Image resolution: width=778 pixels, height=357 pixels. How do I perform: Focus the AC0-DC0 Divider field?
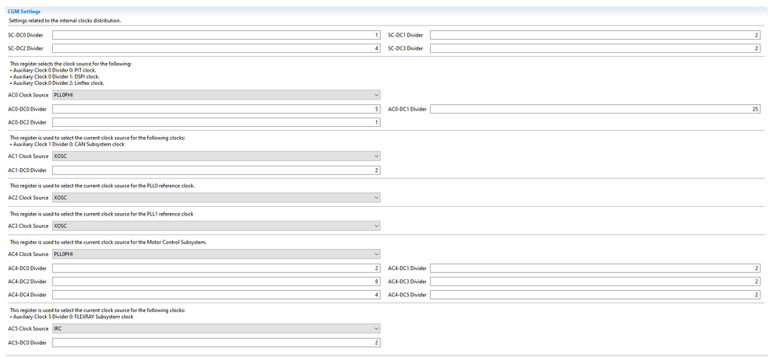pyautogui.click(x=217, y=109)
